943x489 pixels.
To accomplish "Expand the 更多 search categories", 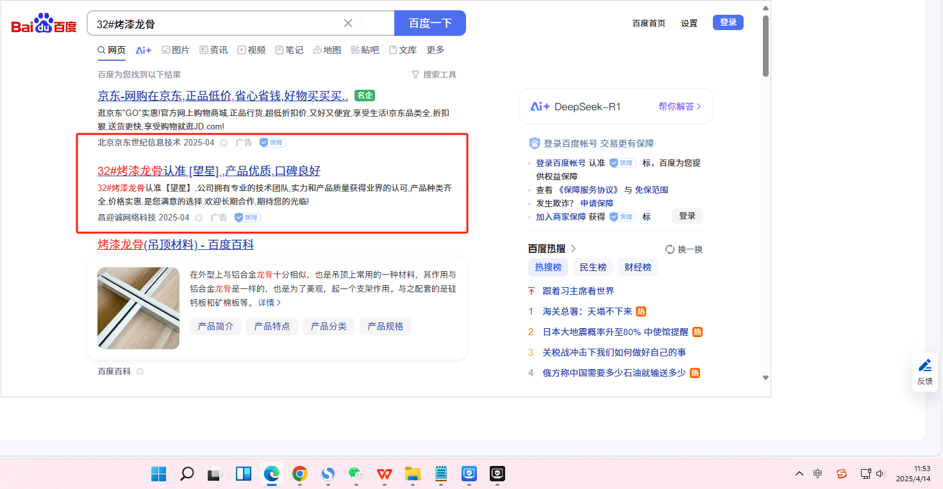I will [435, 50].
